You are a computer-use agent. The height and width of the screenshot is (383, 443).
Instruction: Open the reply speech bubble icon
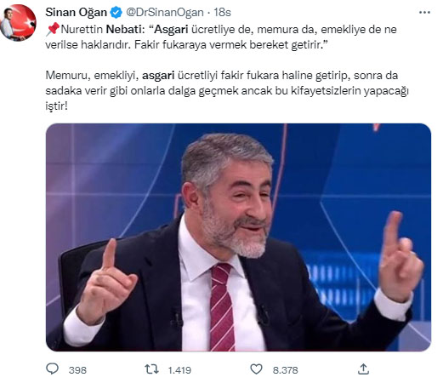click(x=52, y=369)
